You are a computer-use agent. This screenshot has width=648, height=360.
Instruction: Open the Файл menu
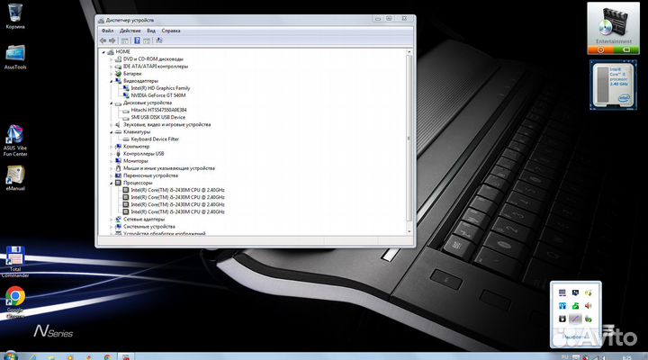click(x=107, y=31)
